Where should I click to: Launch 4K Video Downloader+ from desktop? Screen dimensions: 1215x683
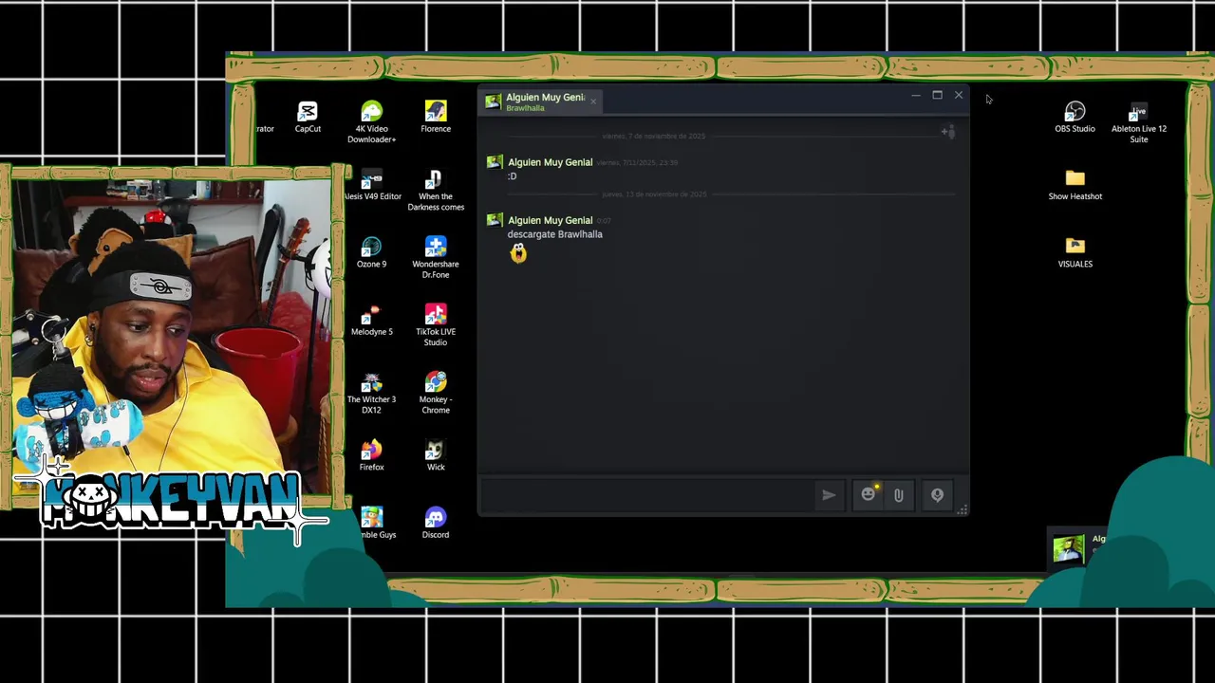[x=371, y=122]
